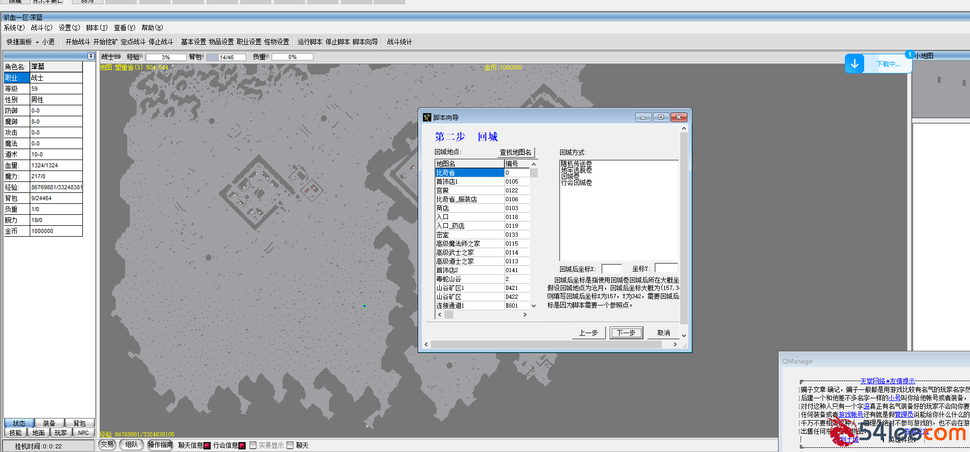Toggle the 聊天 checkbox
The image size is (970, 452).
point(290,445)
